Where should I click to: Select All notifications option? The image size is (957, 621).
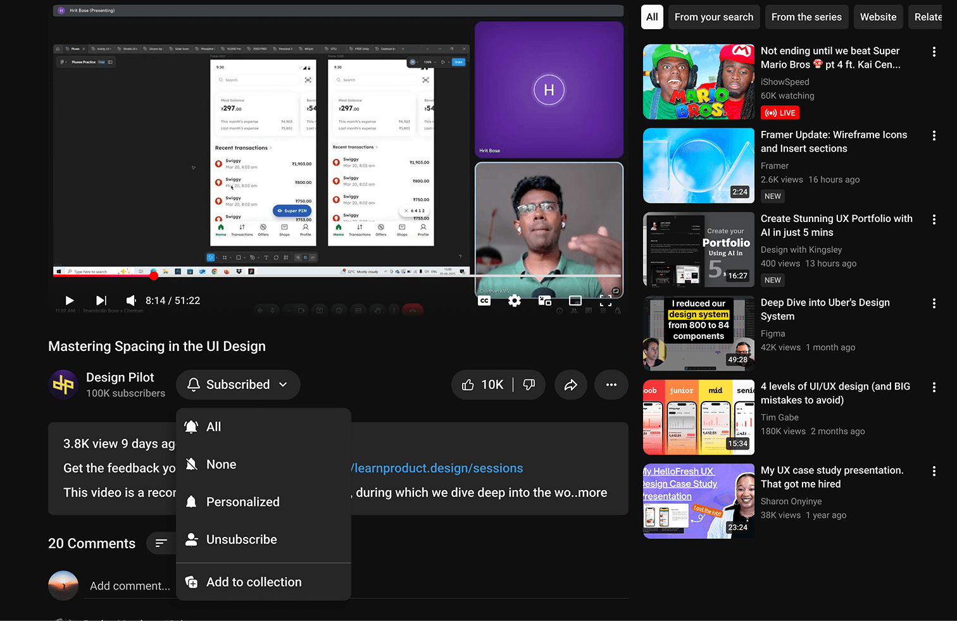point(263,427)
